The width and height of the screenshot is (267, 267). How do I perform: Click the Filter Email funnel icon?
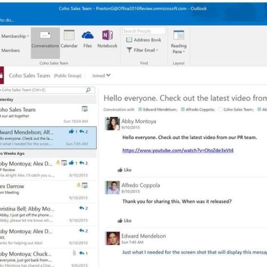pos(129,50)
